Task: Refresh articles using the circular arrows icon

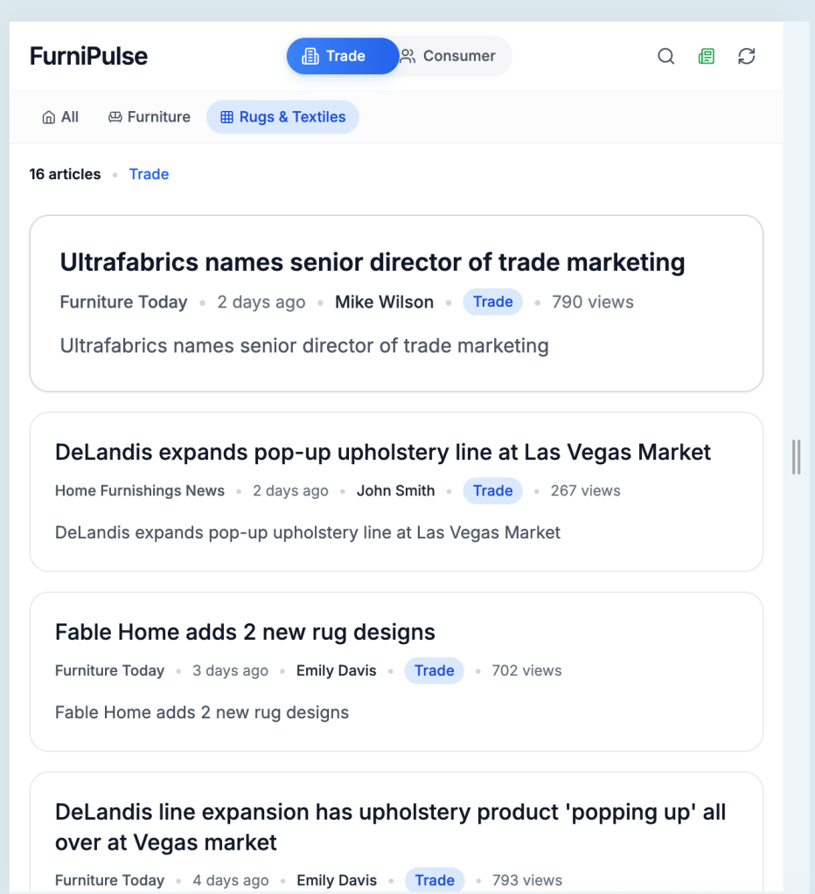Action: click(746, 56)
